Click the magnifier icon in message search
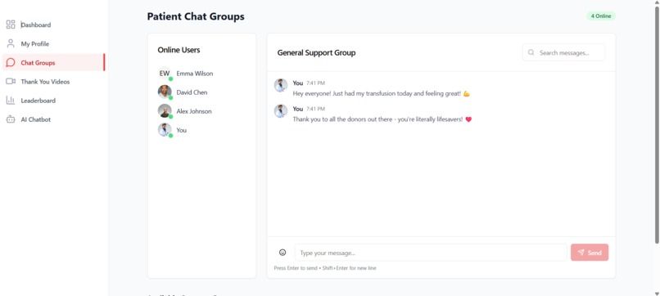The width and height of the screenshot is (660, 296). point(531,52)
